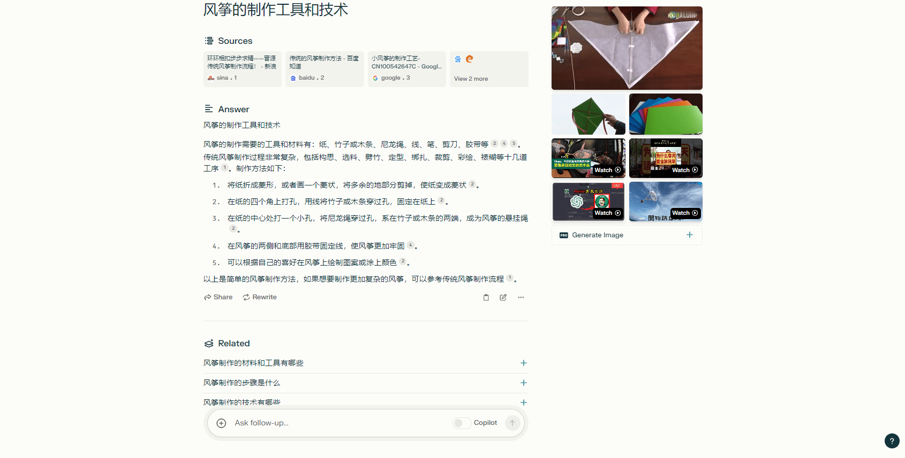Image resolution: width=905 pixels, height=458 pixels.
Task: Watch the video with red Chinese signboard
Action: pos(666,158)
